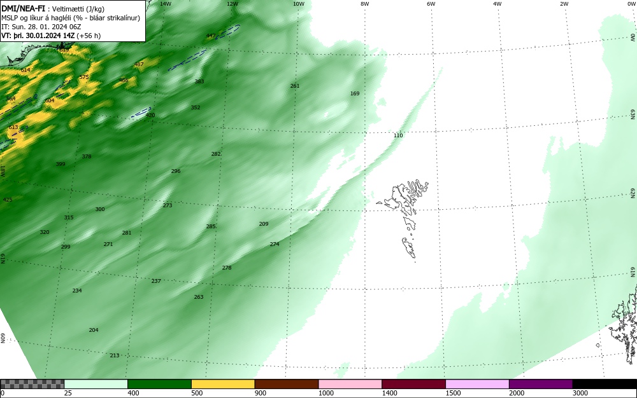Viewport: 637px width, 398px height.
Task: Click the '60N' latitude label
Action: [3, 338]
